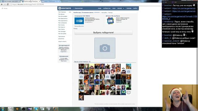Open Мои Новости in sidebar
Viewport: 198px width, 111px height.
[62, 27]
